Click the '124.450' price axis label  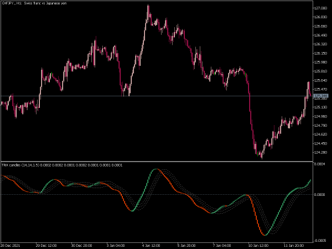(321, 143)
